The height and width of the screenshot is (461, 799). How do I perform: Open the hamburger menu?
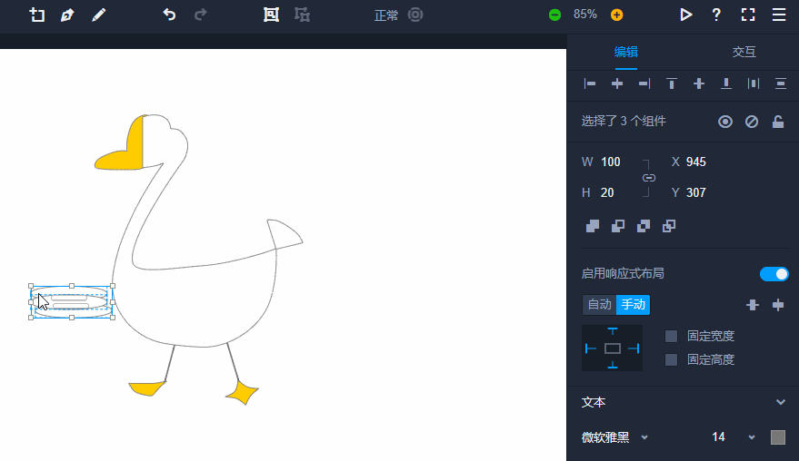[x=779, y=15]
